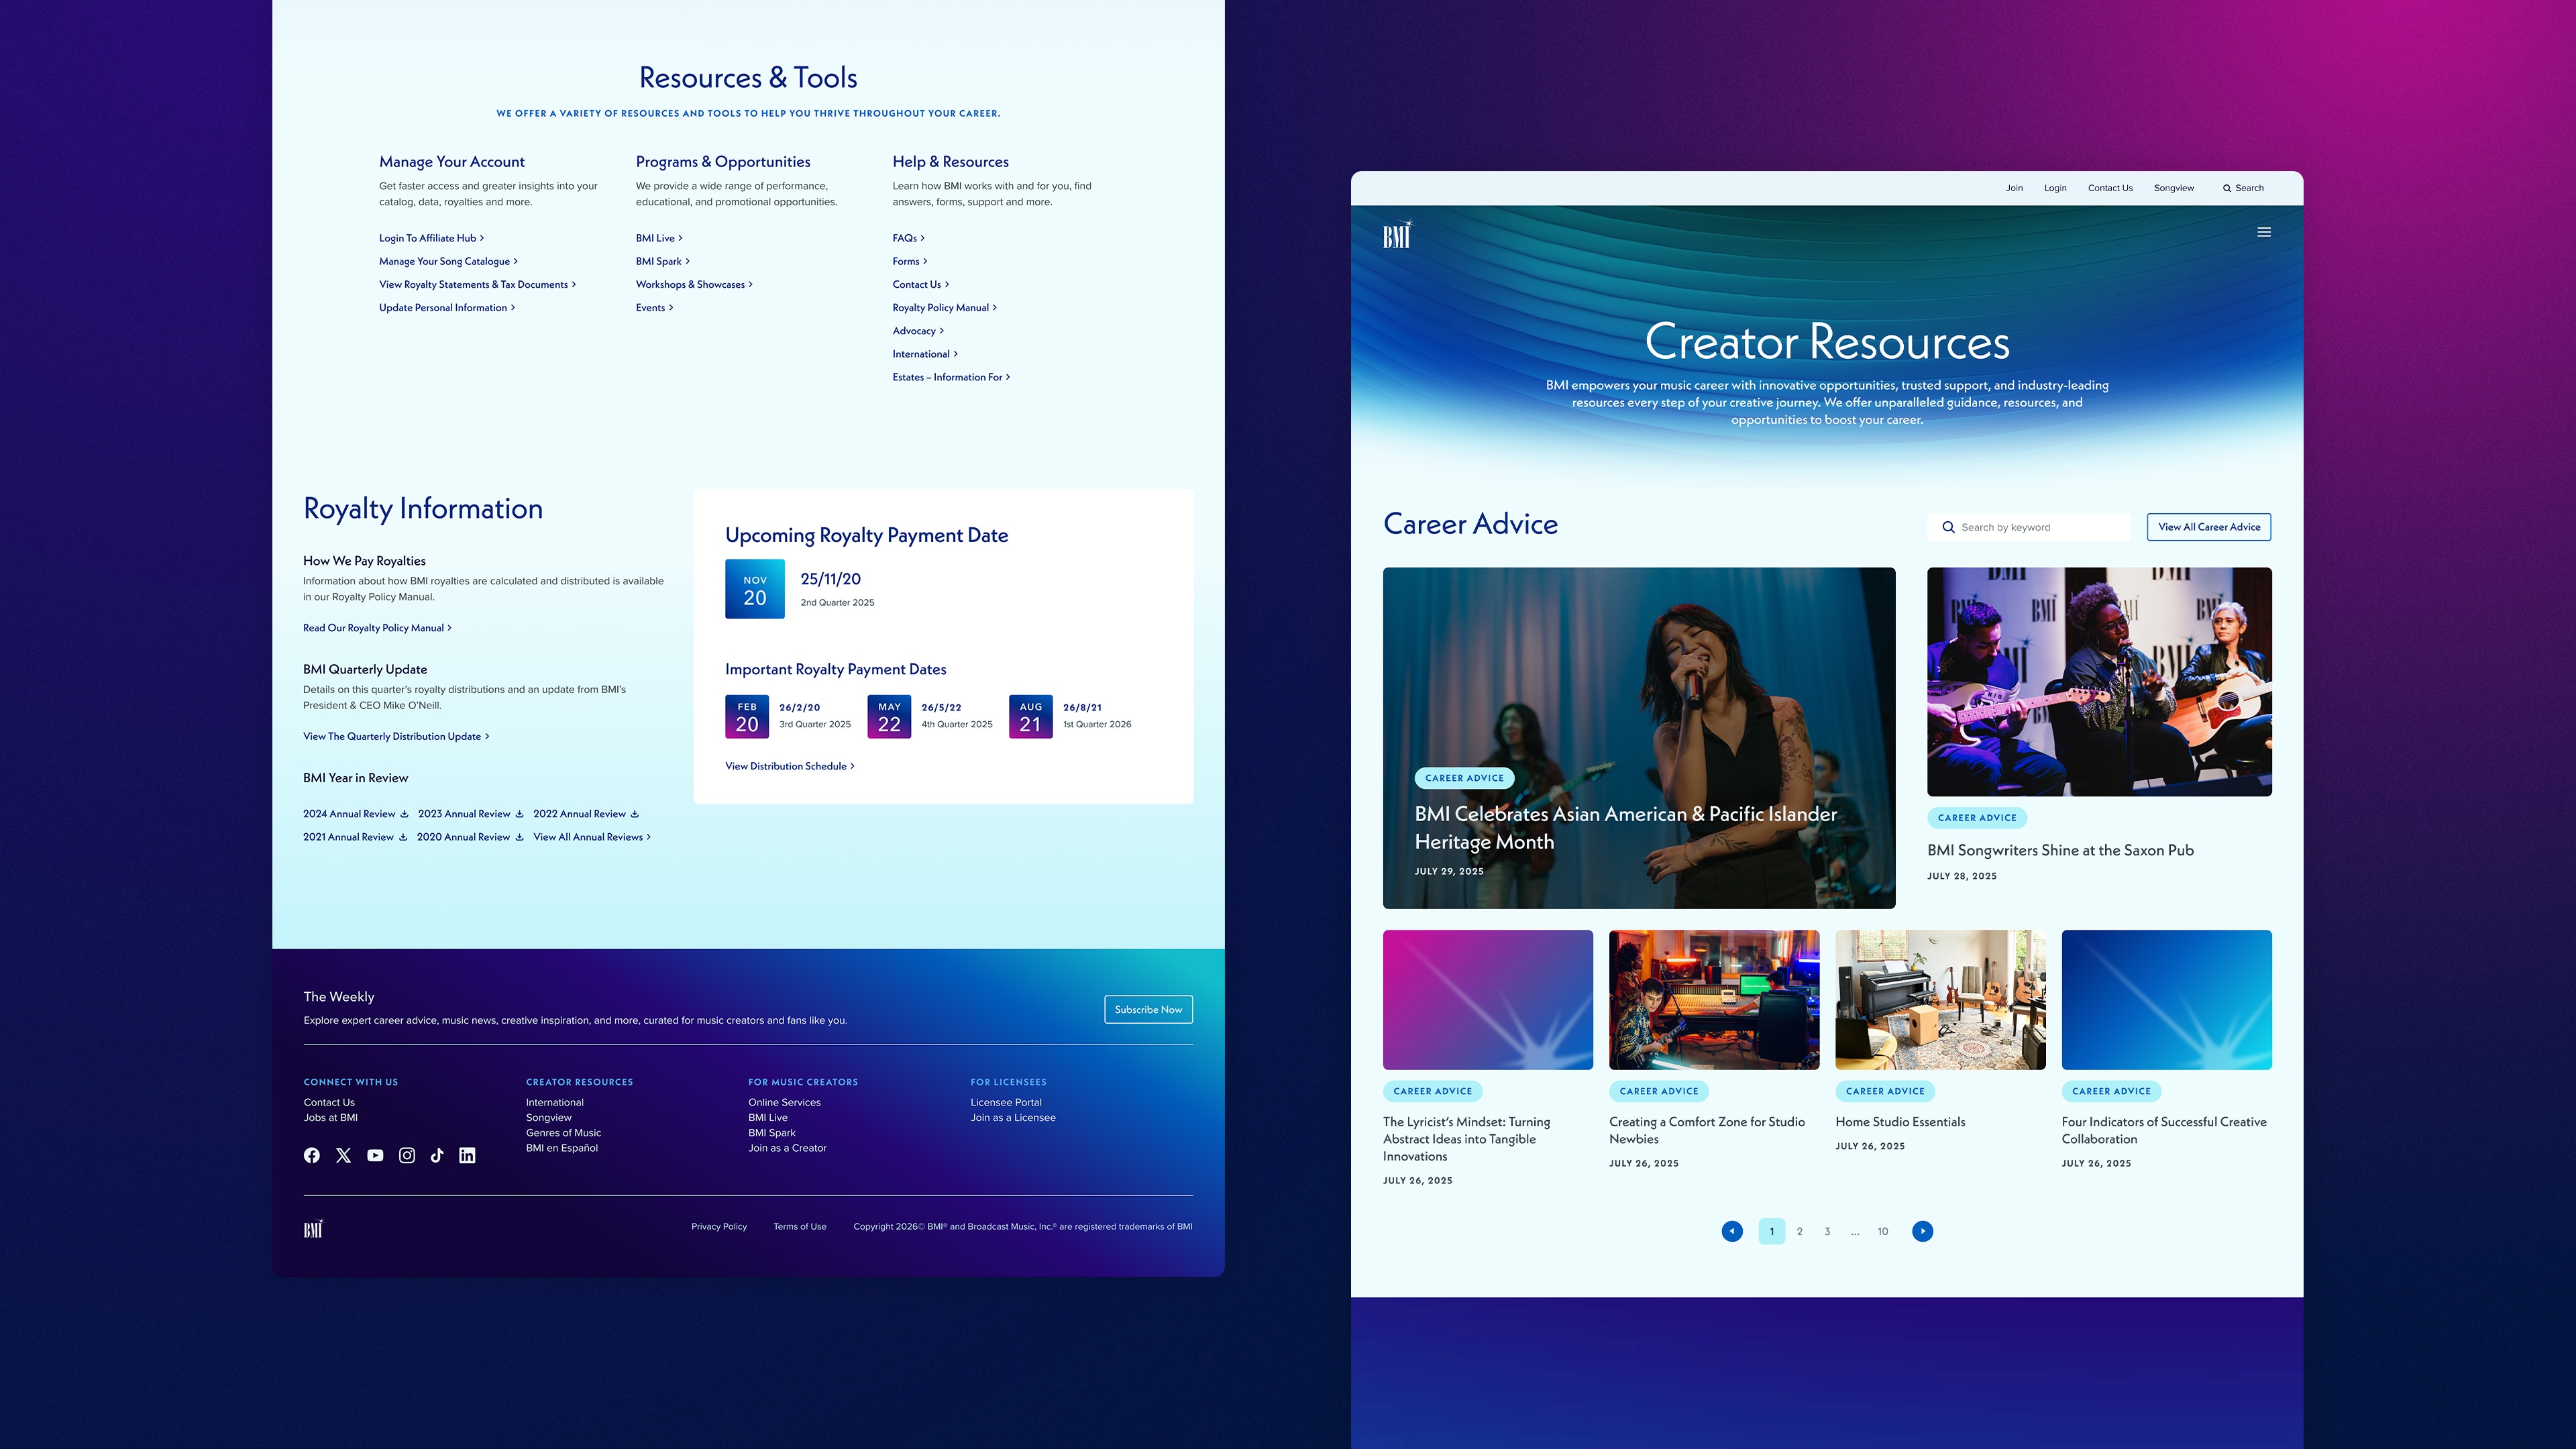Viewport: 2576px width, 1449px height.
Task: Open View The Quarterly Distribution Update
Action: [x=396, y=736]
